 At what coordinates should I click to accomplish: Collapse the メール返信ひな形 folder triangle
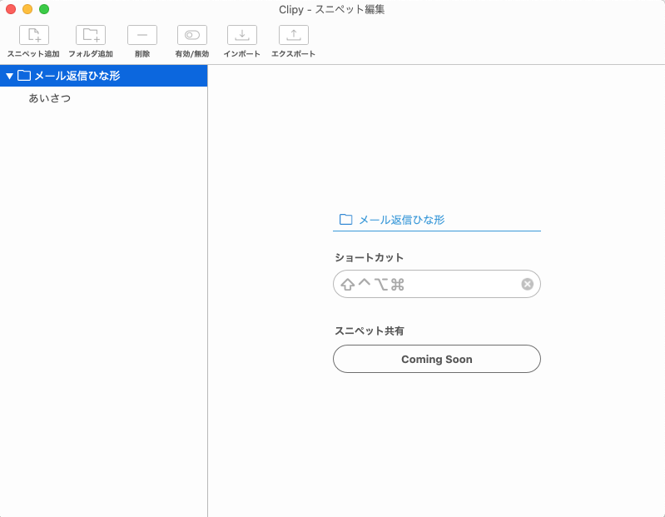coord(9,76)
